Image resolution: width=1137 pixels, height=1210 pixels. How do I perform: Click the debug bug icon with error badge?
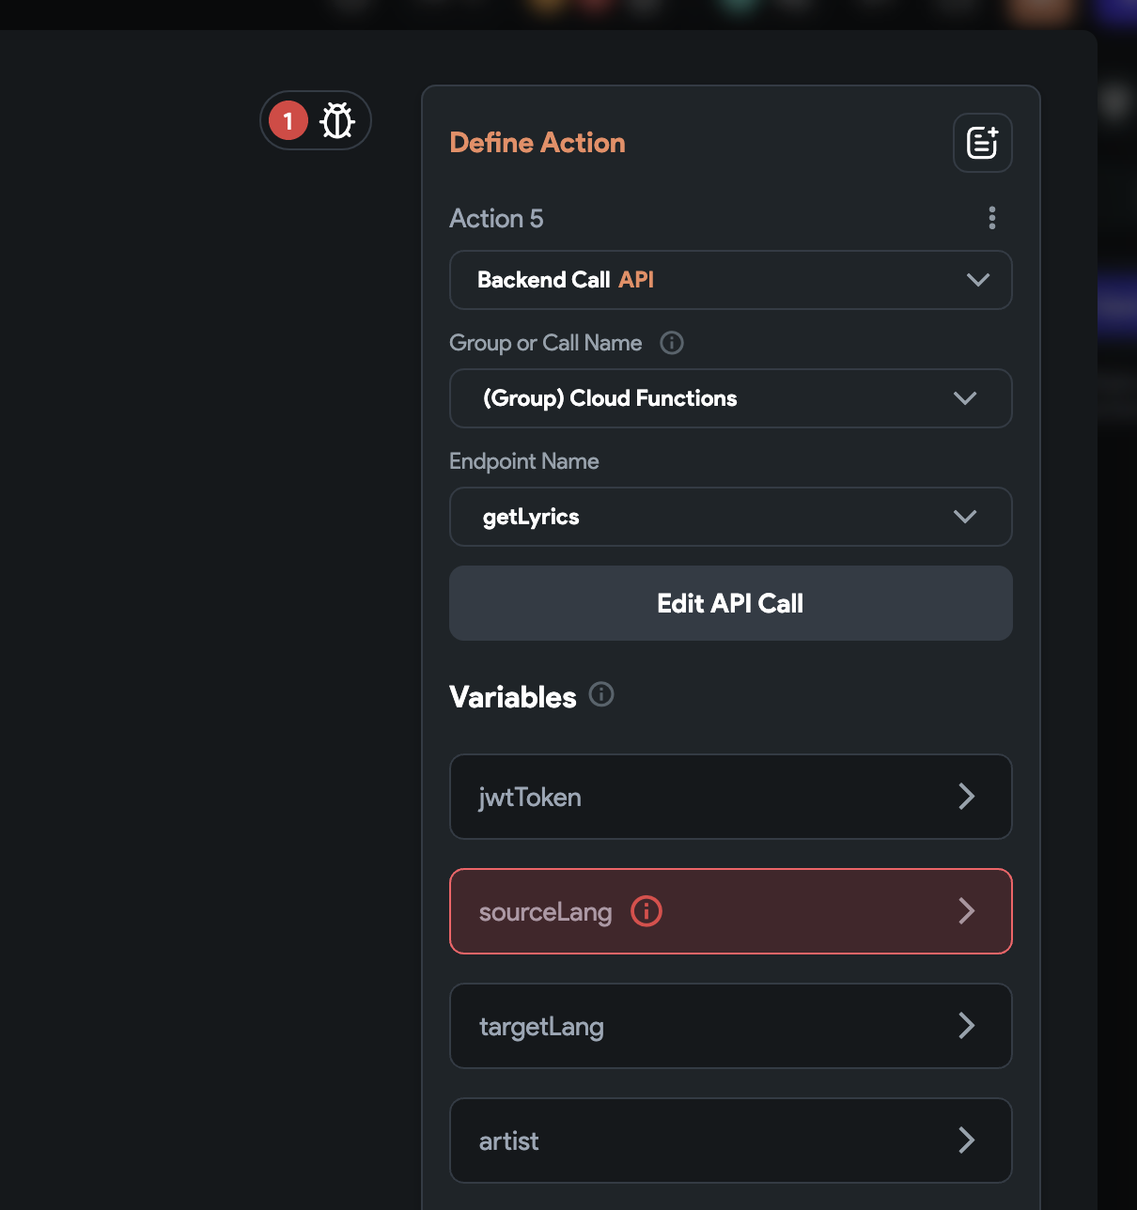(x=336, y=120)
